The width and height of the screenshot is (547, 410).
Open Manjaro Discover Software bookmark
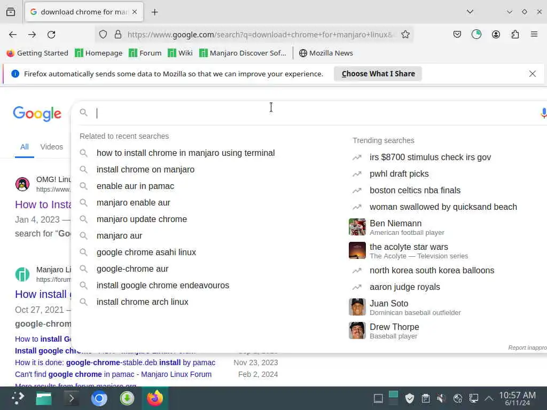tap(243, 53)
